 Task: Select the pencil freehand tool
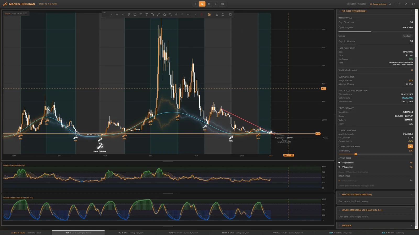158,14
